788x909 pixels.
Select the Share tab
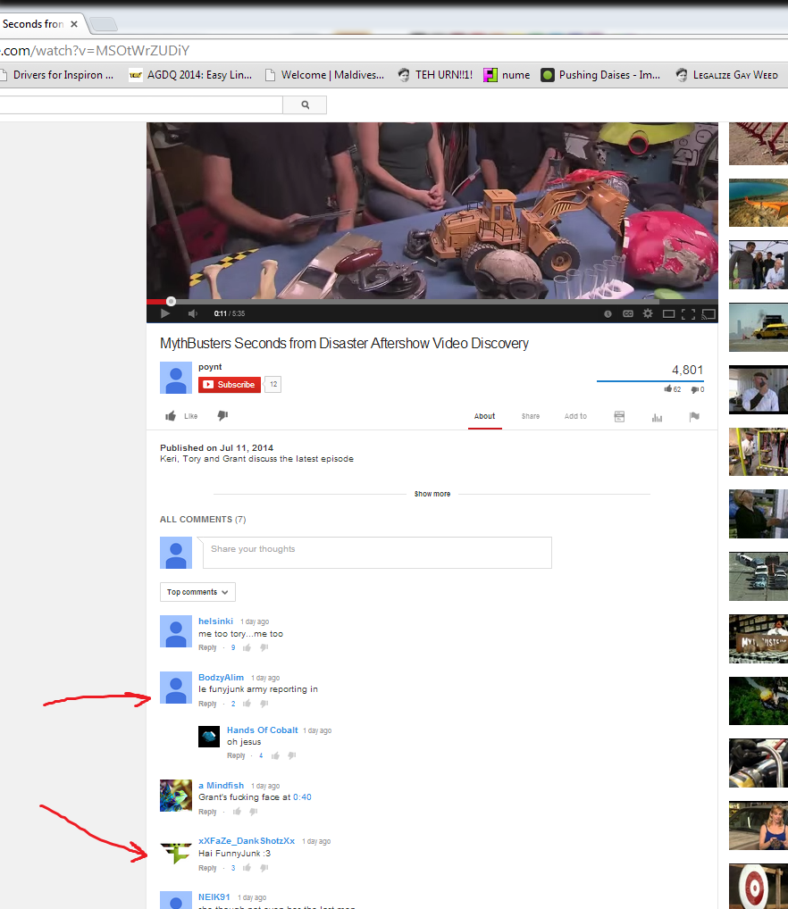coord(531,416)
